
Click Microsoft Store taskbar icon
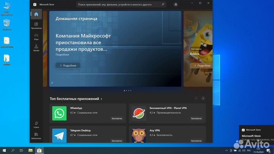tap(39, 150)
